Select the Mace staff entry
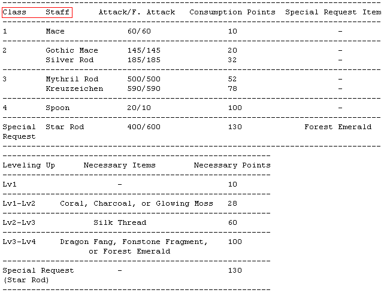Image resolution: width=384 pixels, height=296 pixels. point(55,31)
